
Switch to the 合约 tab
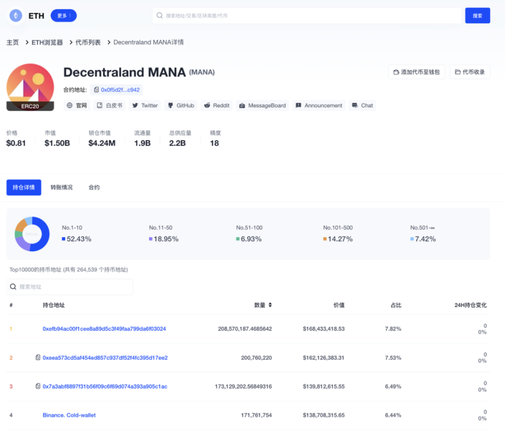94,187
